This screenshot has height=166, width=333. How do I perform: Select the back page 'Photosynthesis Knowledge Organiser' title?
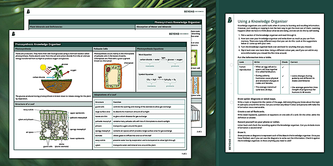(178, 22)
